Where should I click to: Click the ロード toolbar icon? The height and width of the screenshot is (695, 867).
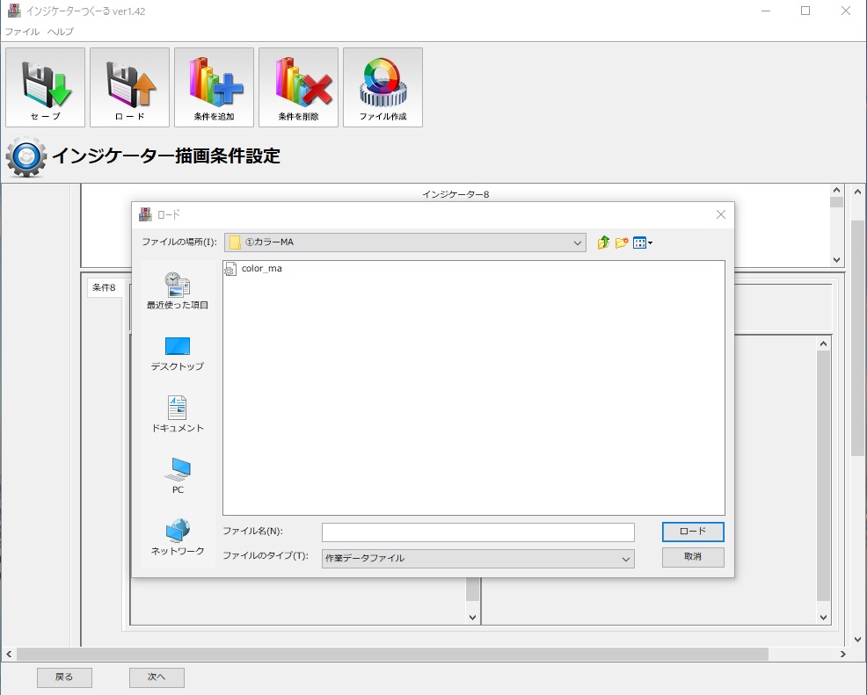click(x=128, y=86)
